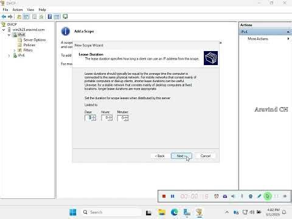Select the win2k25.aravind.com server in the tree
Screen dimensions: 292x219
click(29, 30)
